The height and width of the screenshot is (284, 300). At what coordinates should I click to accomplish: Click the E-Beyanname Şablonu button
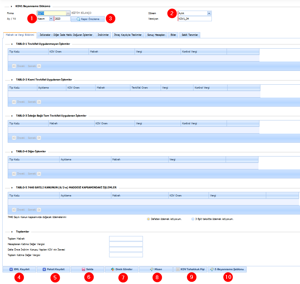click(227, 269)
